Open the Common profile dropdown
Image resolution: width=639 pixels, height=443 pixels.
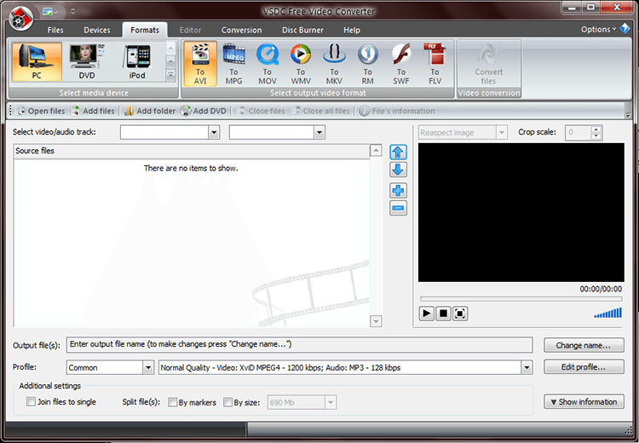[x=148, y=367]
